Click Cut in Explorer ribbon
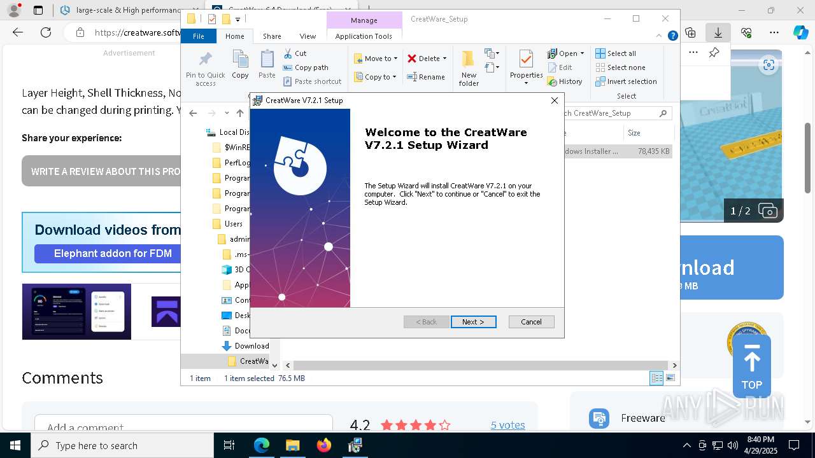The image size is (815, 458). [x=295, y=53]
